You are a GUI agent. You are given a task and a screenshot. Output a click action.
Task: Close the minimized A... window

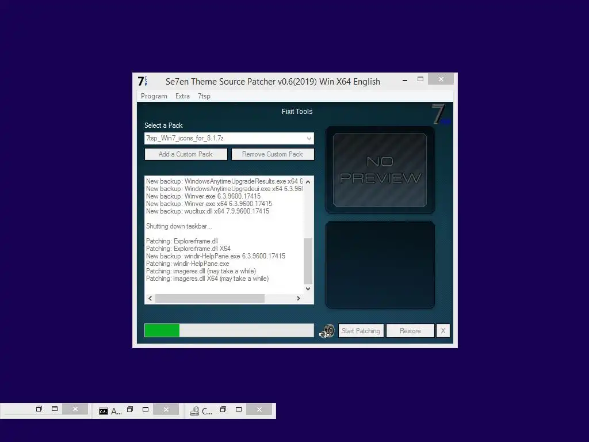[166, 409]
